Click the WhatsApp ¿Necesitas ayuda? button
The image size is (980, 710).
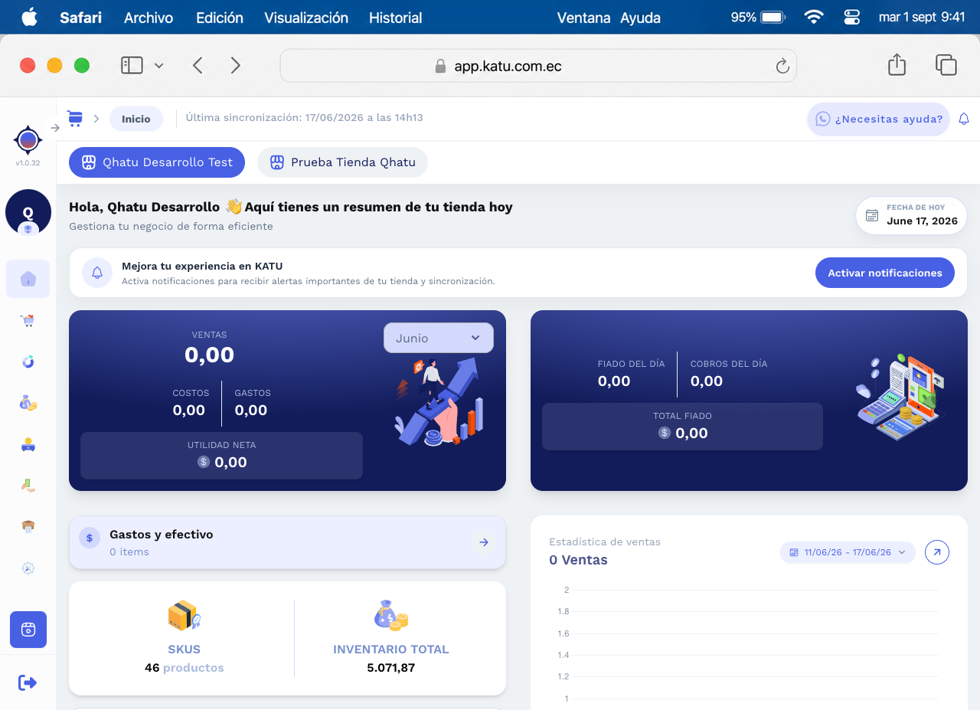pos(879,119)
